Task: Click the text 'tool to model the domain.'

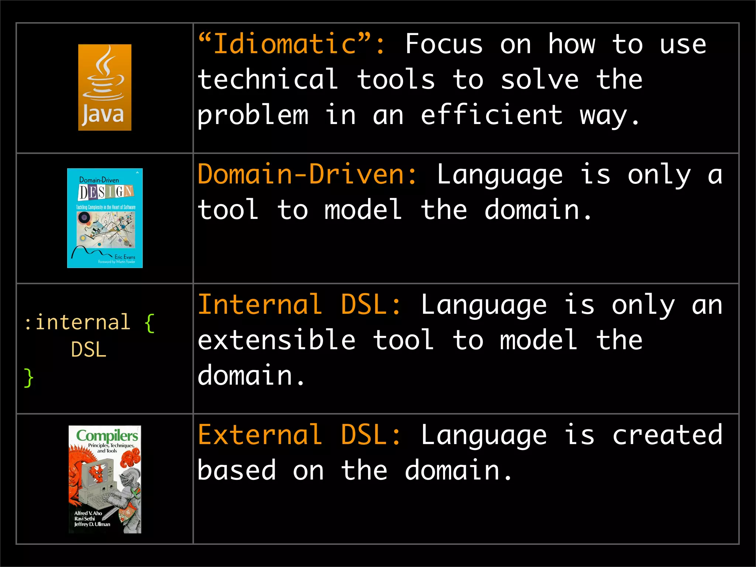Action: [395, 209]
